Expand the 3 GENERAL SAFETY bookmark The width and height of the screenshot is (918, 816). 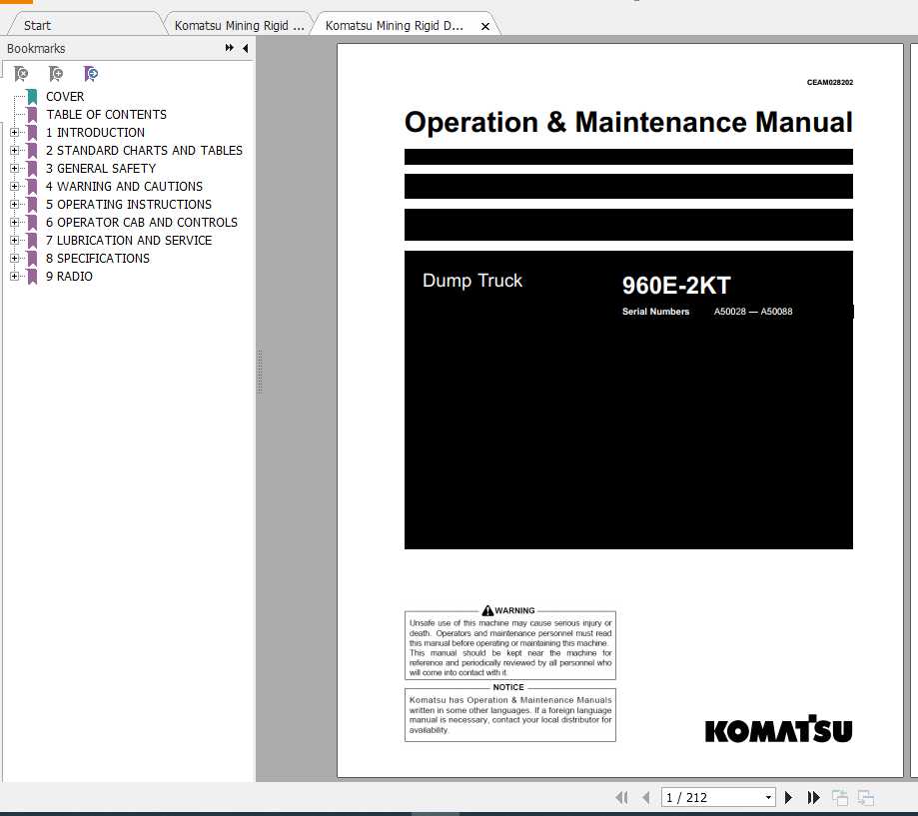tap(14, 169)
